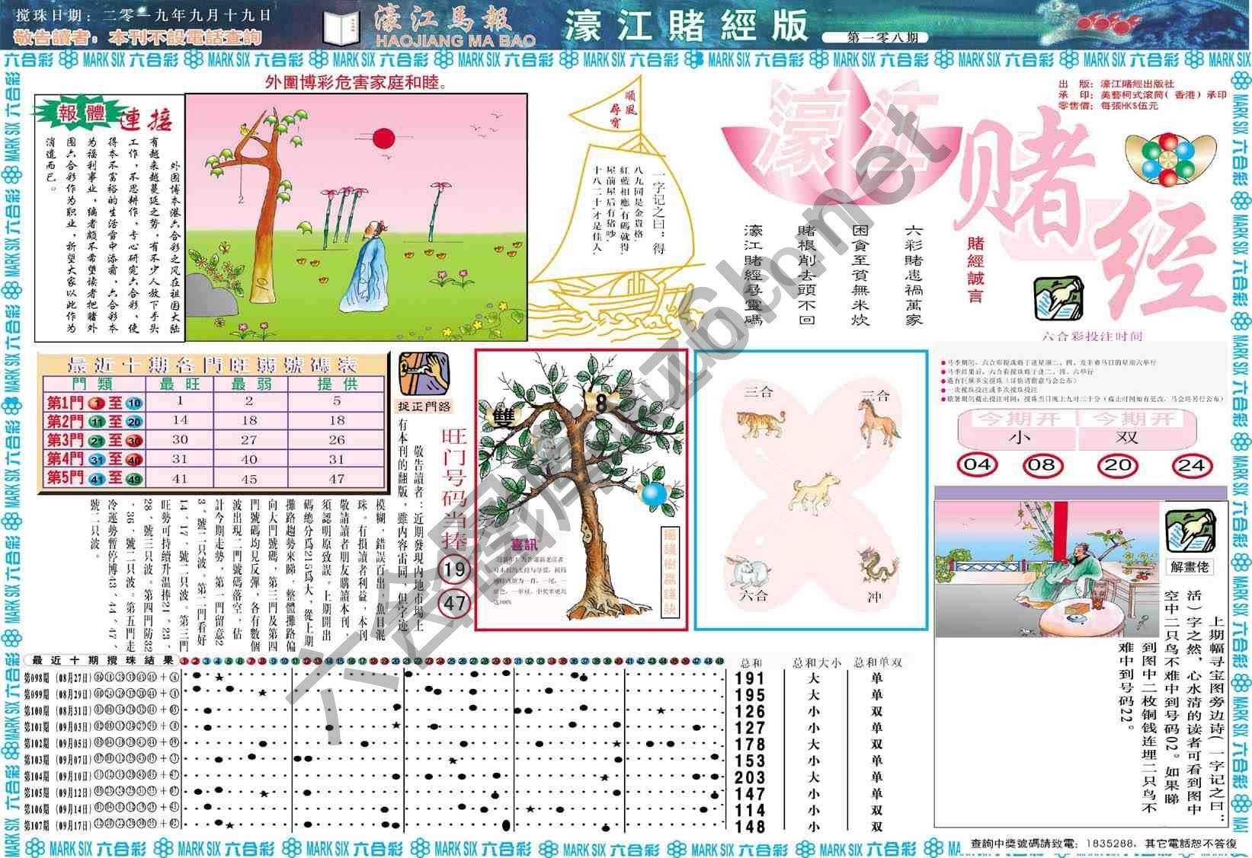This screenshot has width=1252, height=858.
Task: Click circled hot number 19
Action: [455, 569]
